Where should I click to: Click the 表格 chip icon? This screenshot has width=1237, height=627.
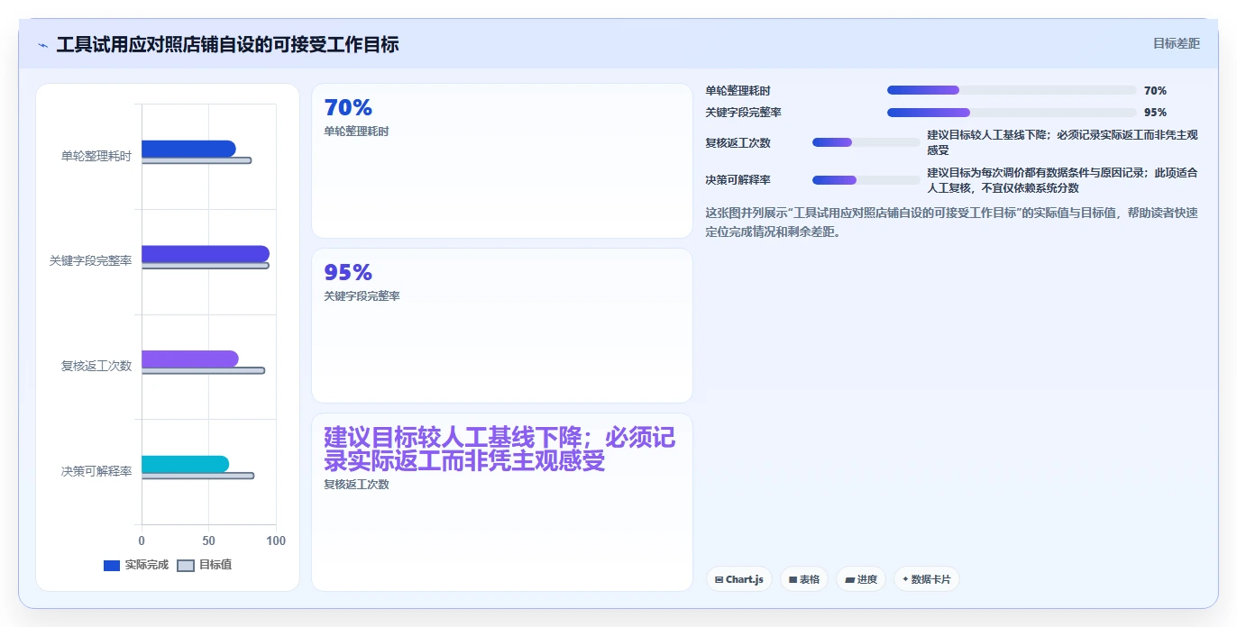(793, 580)
